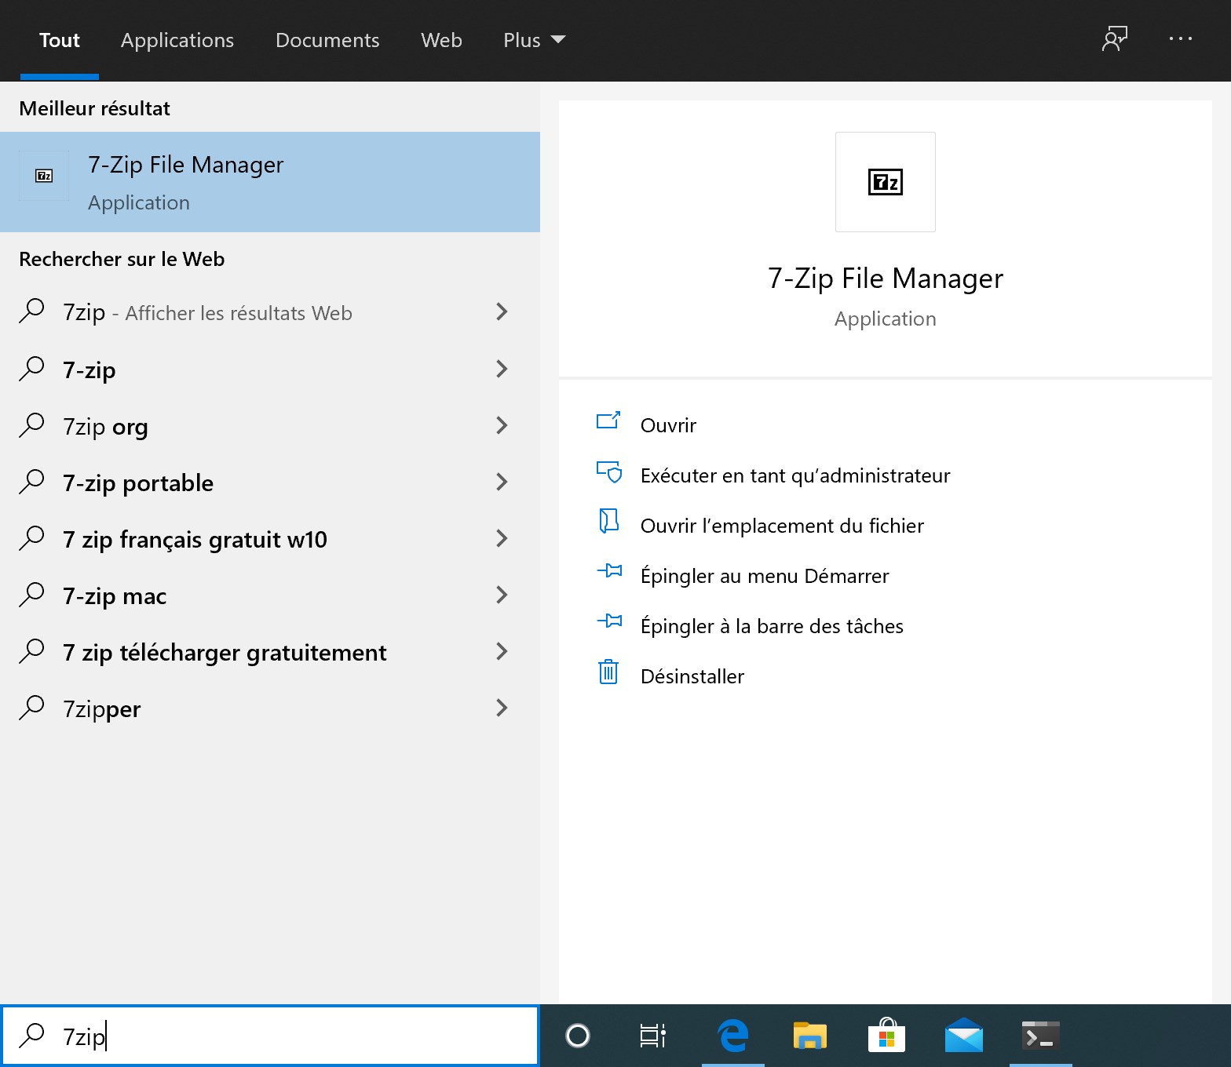Click the Task View icon
The image size is (1231, 1067).
[653, 1036]
